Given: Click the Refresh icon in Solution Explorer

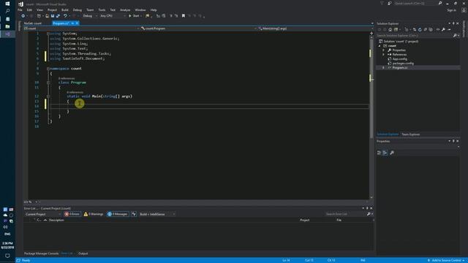Looking at the screenshot, I should (420, 29).
